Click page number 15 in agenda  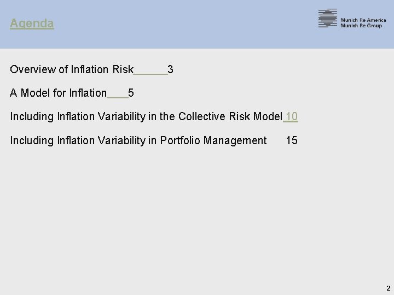(x=292, y=140)
